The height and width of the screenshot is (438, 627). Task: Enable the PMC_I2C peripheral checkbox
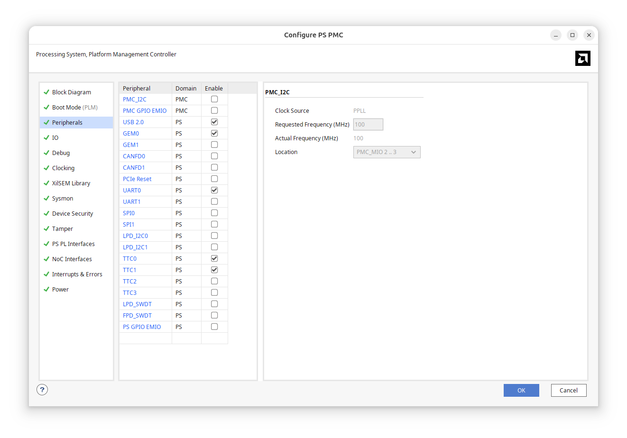click(x=214, y=99)
